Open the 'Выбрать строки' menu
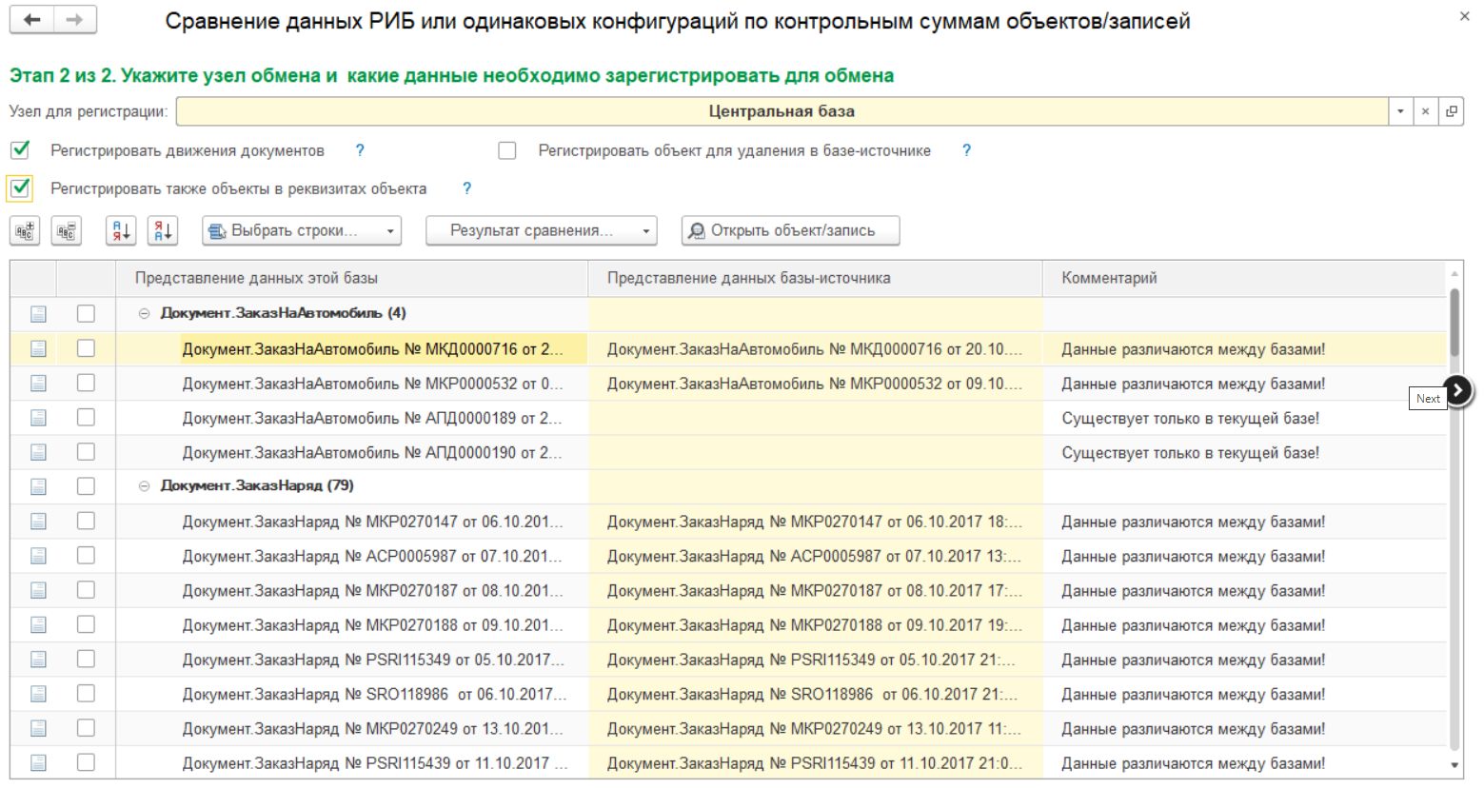This screenshot has width=1484, height=789. (302, 230)
